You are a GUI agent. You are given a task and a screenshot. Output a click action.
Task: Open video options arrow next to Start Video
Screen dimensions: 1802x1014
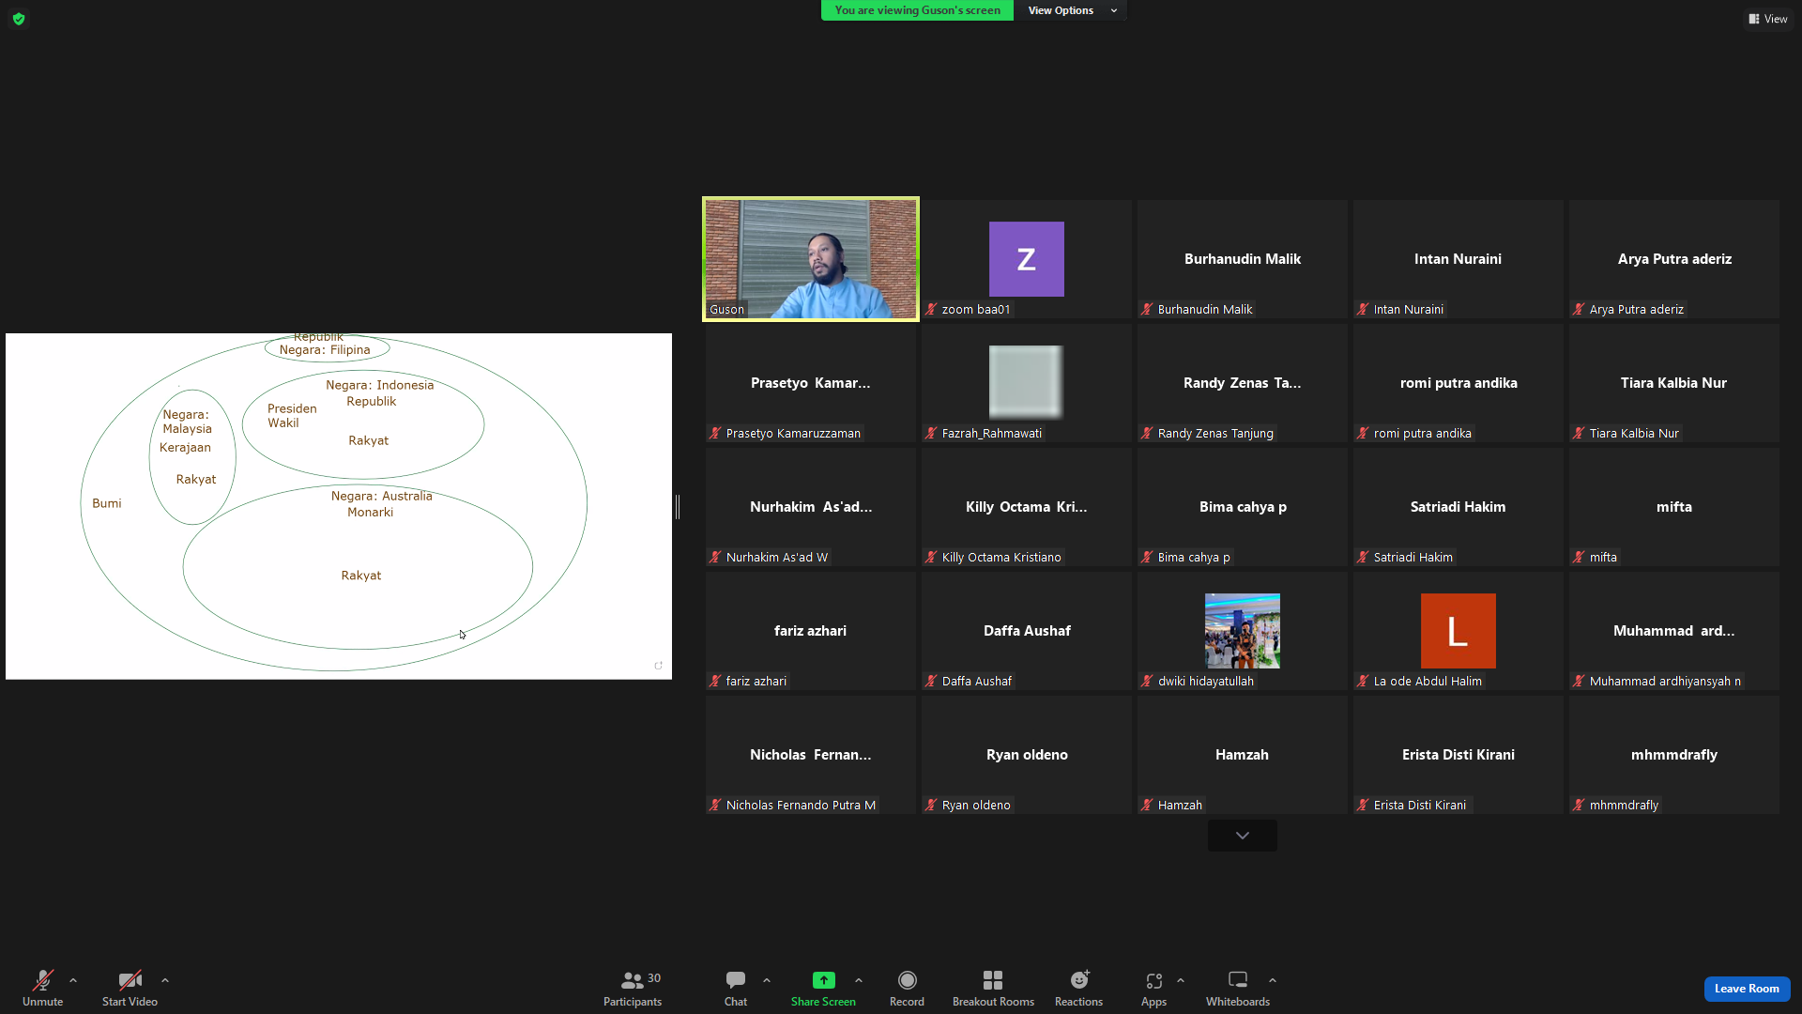(165, 980)
